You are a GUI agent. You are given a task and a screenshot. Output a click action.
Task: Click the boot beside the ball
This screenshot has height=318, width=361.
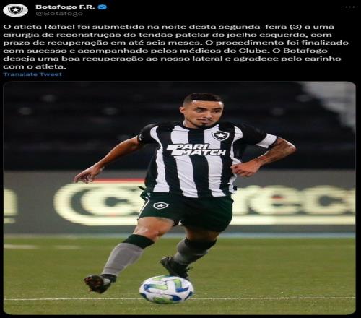(x=176, y=267)
